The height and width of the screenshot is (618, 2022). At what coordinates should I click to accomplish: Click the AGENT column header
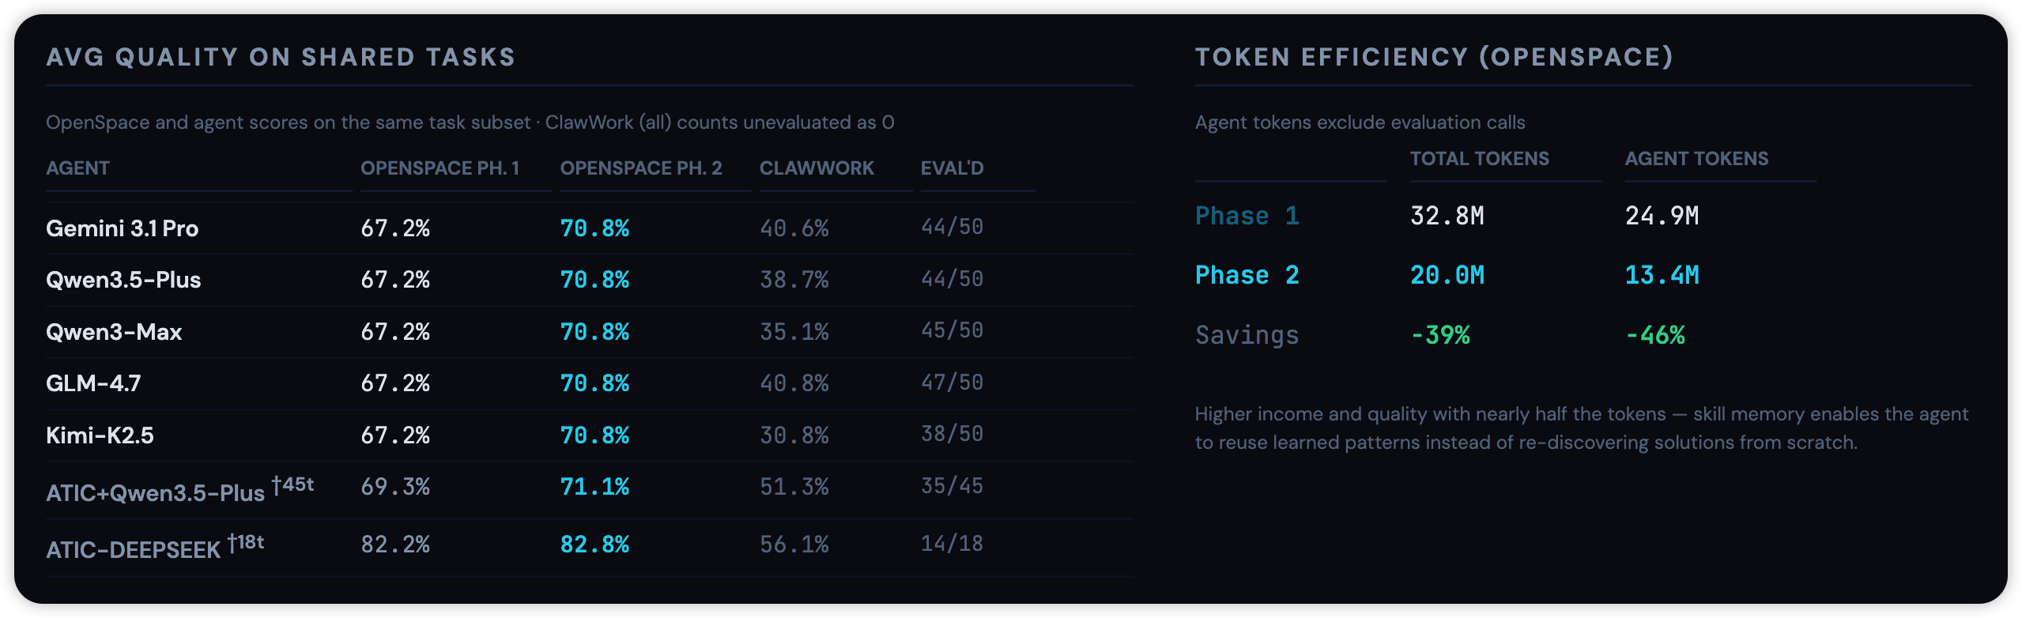(77, 168)
